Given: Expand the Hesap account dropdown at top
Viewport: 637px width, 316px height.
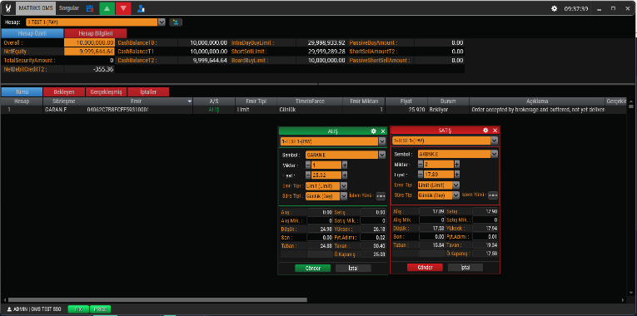Looking at the screenshot, I should [162, 22].
